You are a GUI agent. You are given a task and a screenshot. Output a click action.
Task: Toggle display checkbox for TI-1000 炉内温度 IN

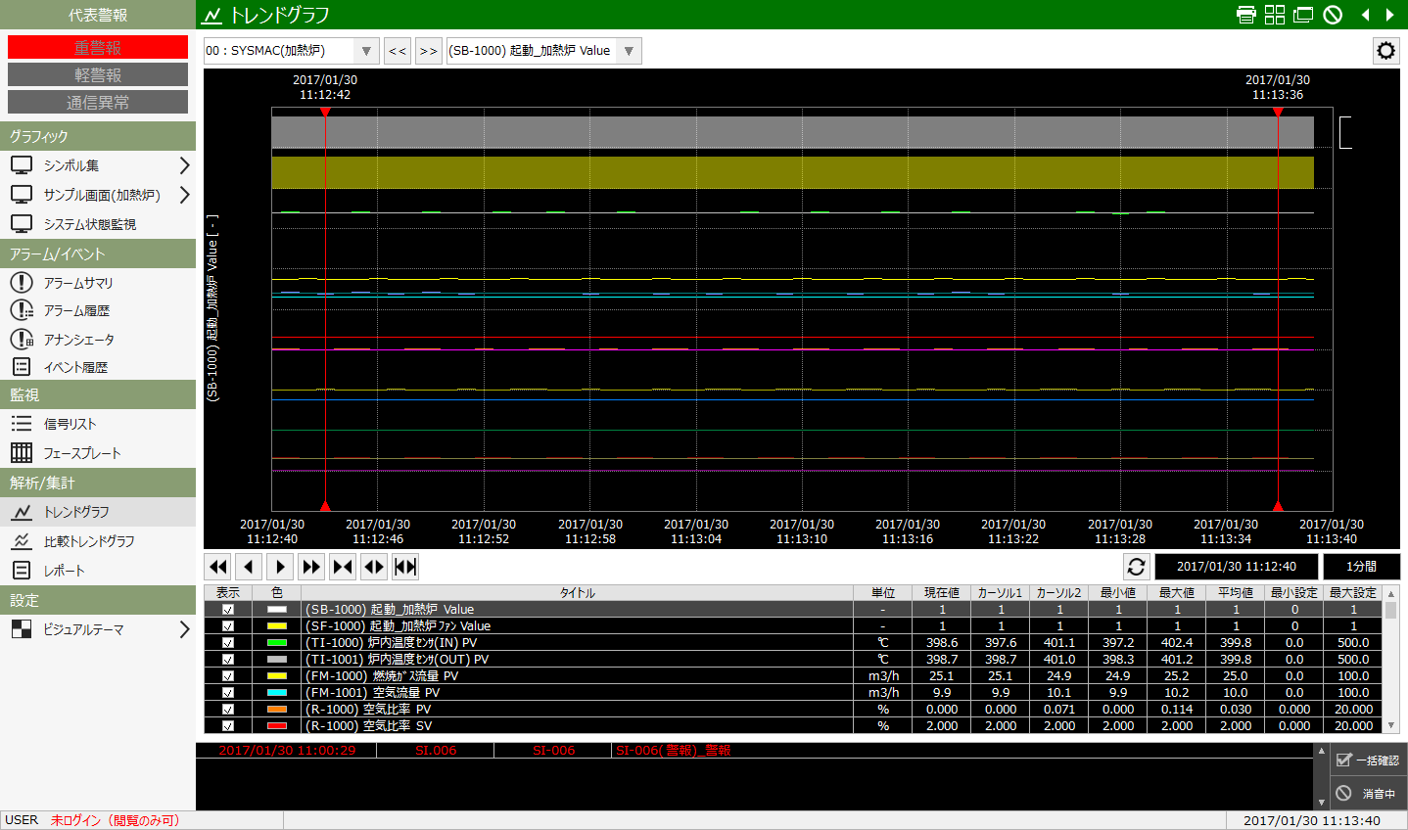click(x=228, y=643)
